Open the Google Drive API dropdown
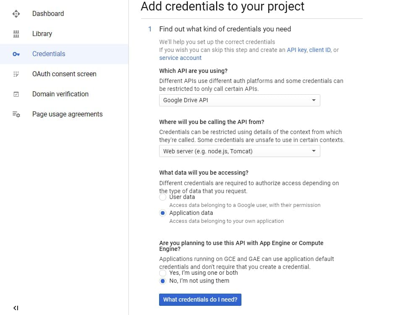 pyautogui.click(x=239, y=101)
